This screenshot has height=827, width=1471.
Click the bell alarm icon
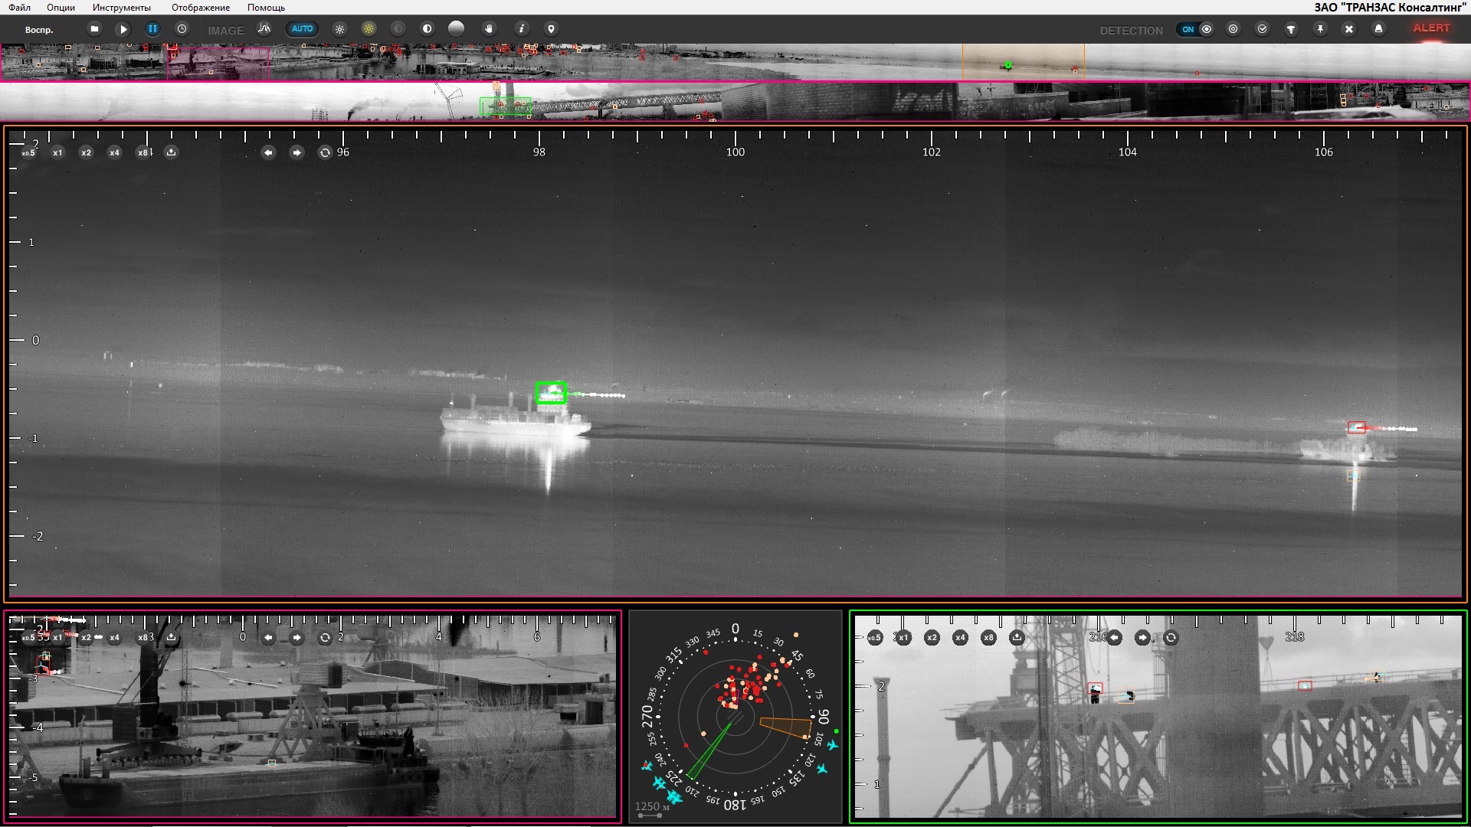pyautogui.click(x=1378, y=29)
